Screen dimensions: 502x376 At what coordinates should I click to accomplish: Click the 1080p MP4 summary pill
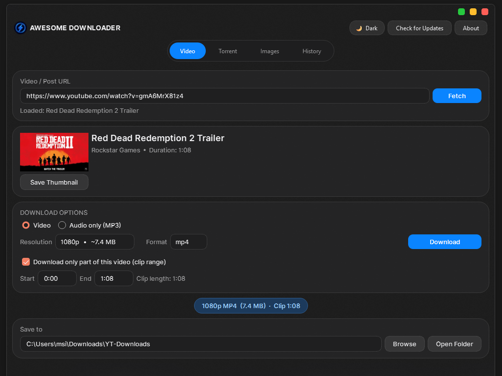(x=251, y=306)
